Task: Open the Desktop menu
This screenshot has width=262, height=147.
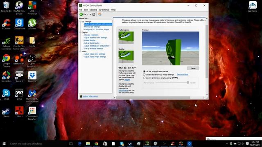Action: 93,10
